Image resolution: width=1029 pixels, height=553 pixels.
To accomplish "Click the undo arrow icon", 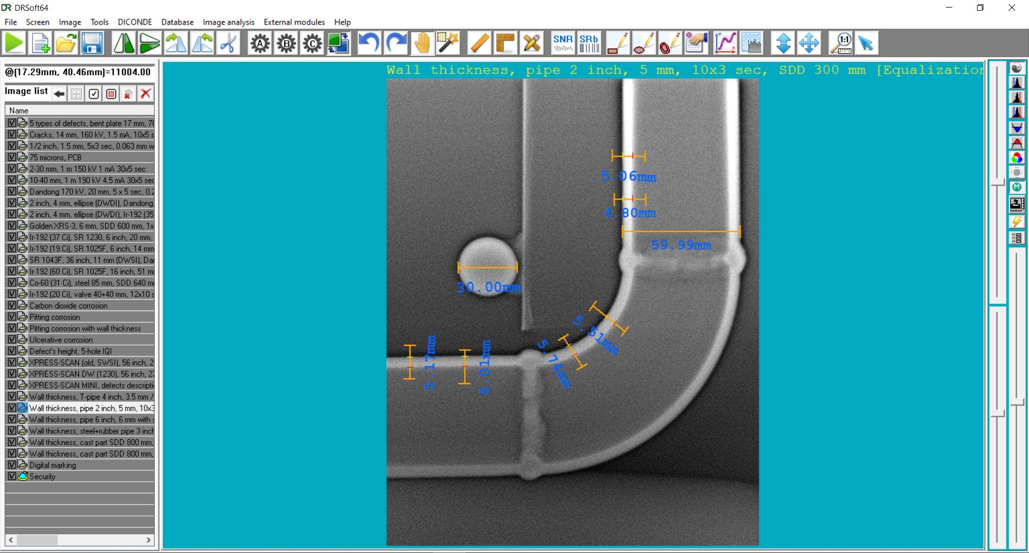I will tap(369, 43).
